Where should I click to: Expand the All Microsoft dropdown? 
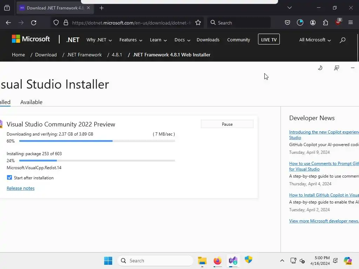(315, 40)
